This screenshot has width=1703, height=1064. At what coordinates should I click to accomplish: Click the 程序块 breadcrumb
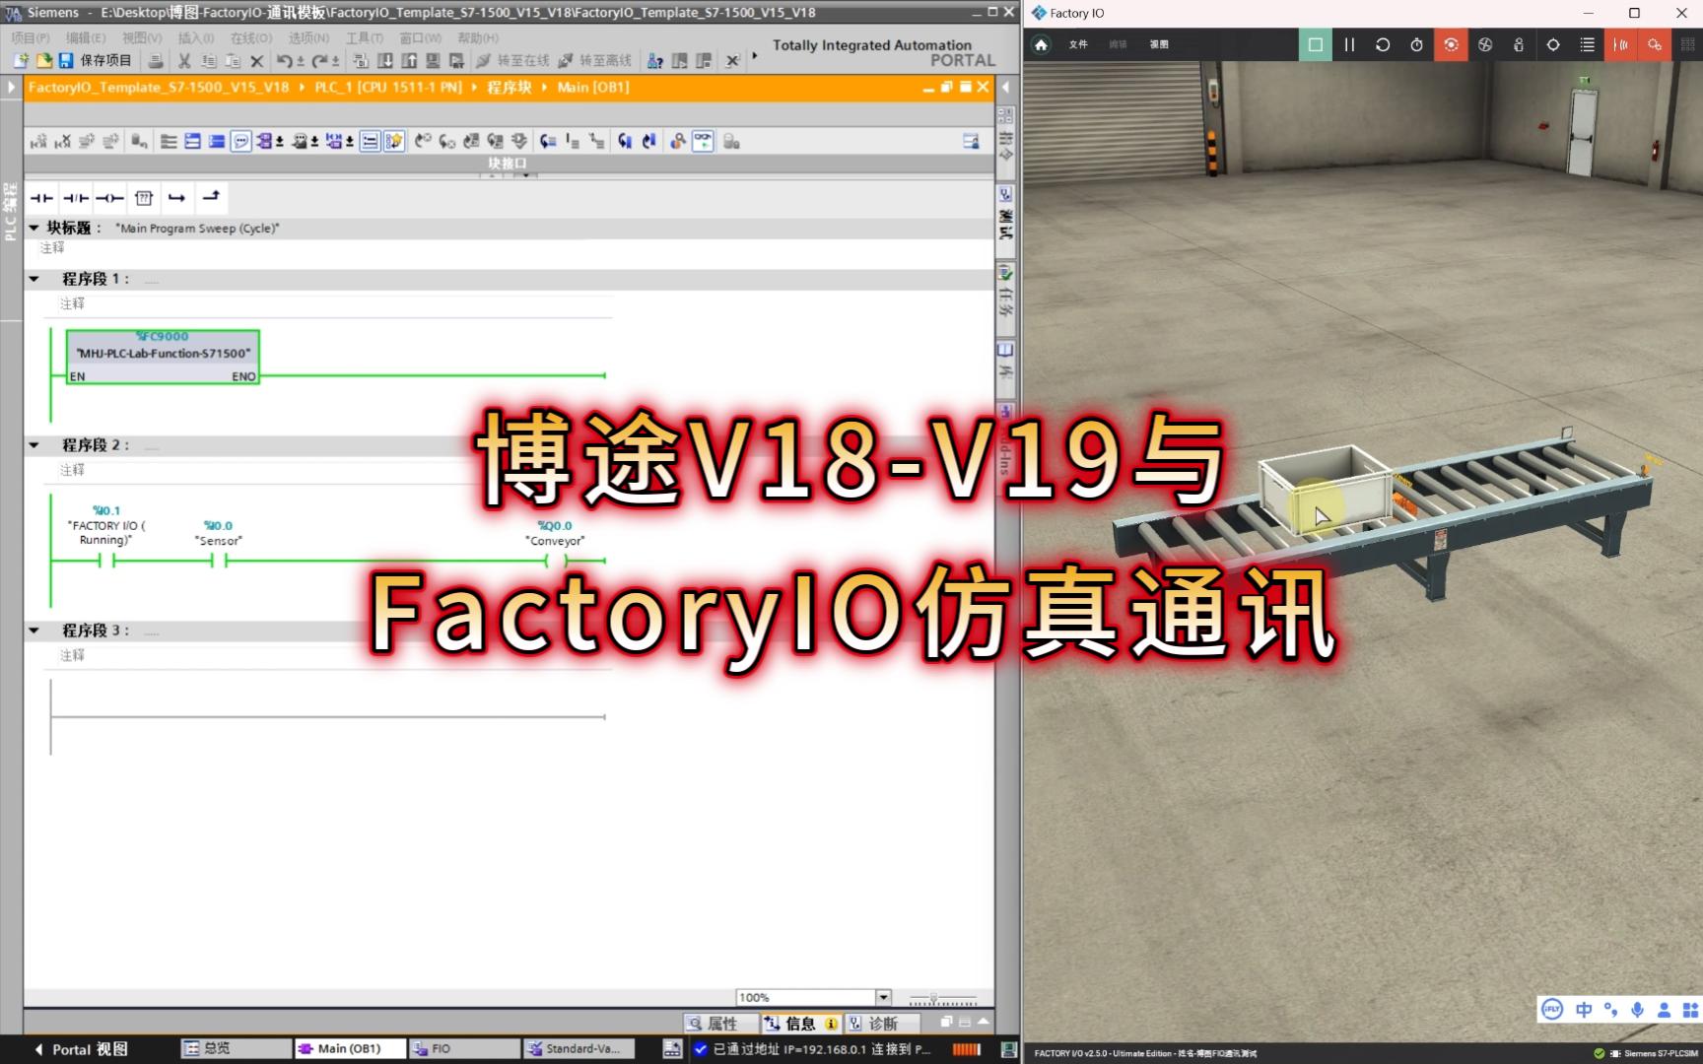pos(510,88)
